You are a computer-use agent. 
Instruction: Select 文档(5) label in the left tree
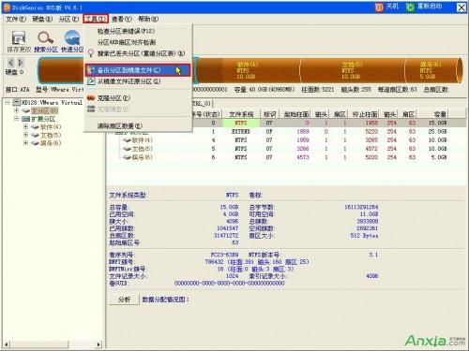point(51,135)
